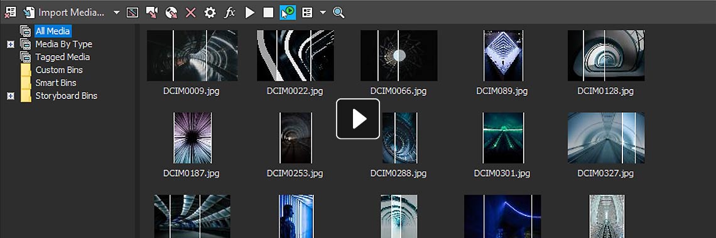
Task: Open Media Properties gear icon
Action: (210, 13)
